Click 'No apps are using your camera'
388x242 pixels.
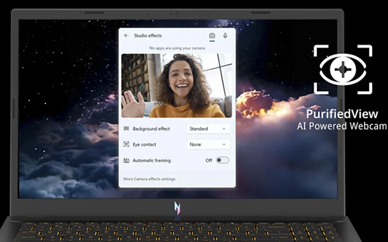tap(177, 48)
